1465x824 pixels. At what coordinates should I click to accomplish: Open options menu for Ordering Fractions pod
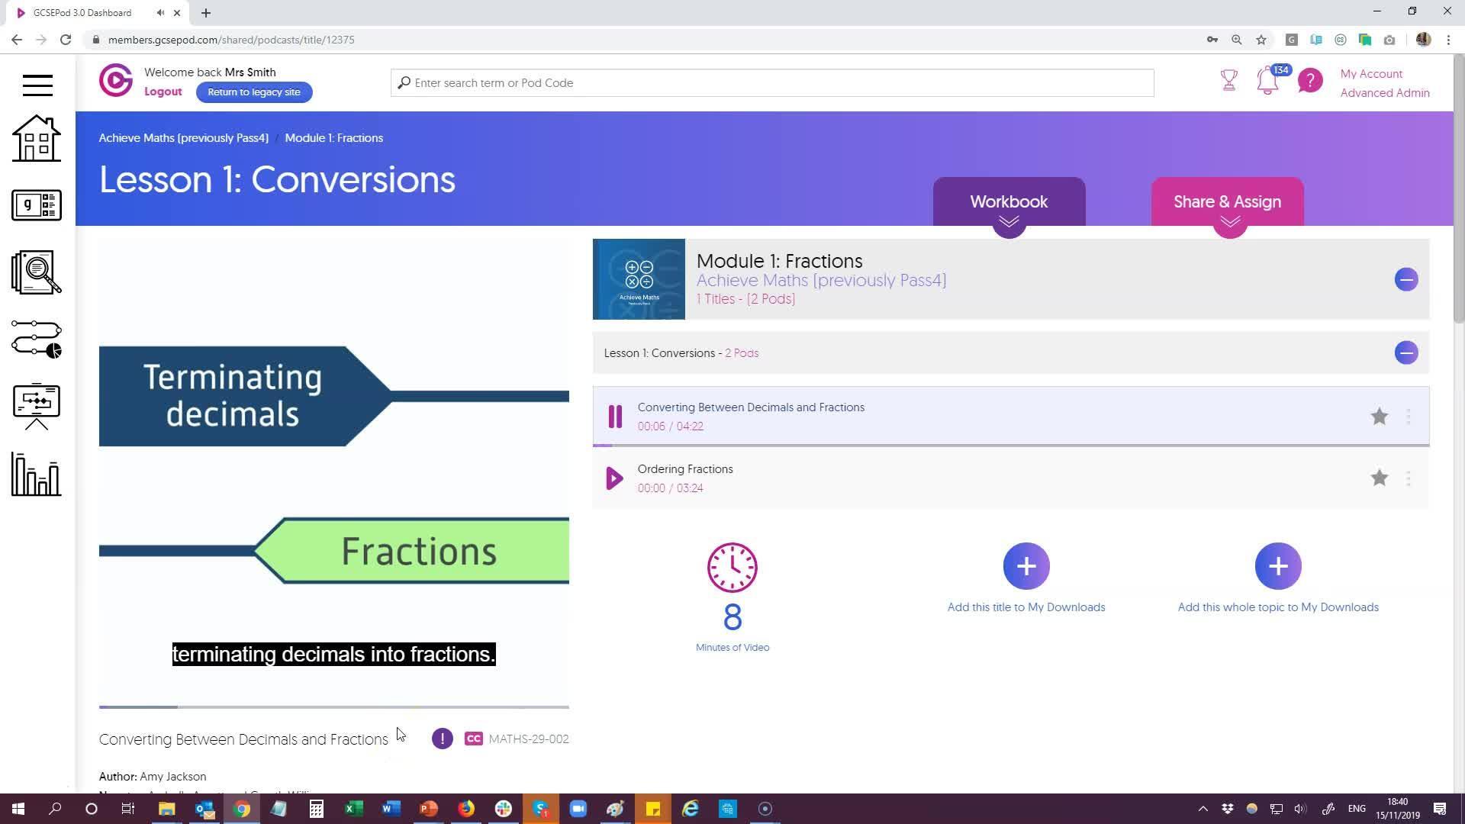[1409, 478]
